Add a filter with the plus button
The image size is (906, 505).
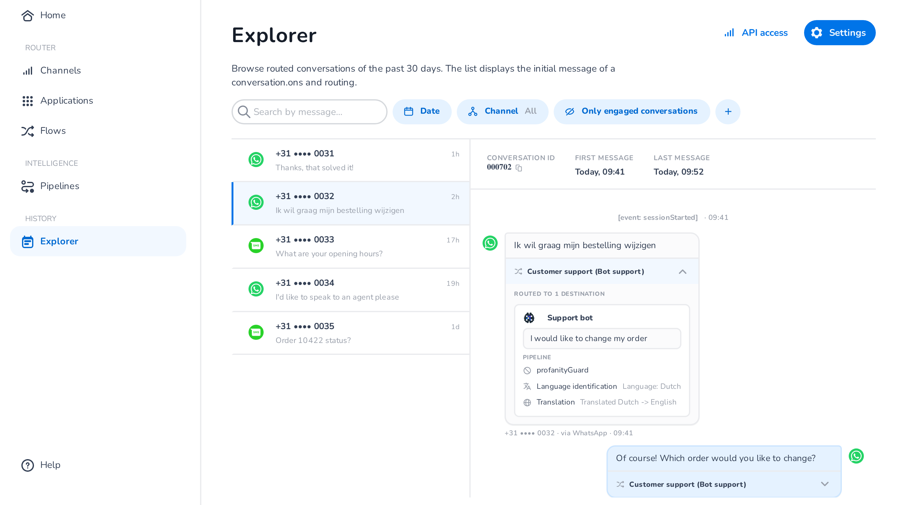tap(728, 112)
